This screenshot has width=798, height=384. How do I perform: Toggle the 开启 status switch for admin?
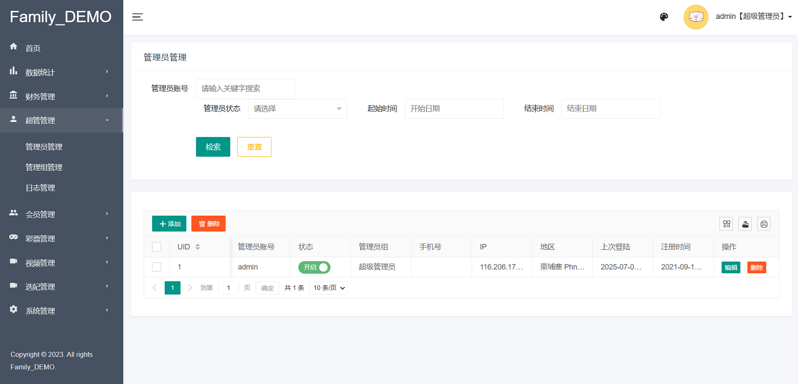(314, 267)
